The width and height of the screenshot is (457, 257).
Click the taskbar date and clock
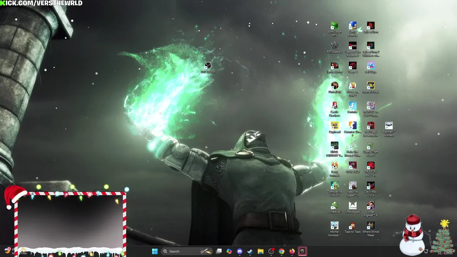[x=445, y=251]
